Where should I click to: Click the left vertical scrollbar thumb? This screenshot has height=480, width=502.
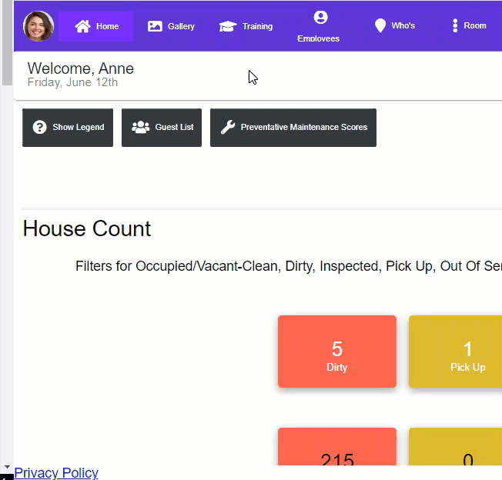pyautogui.click(x=6, y=46)
